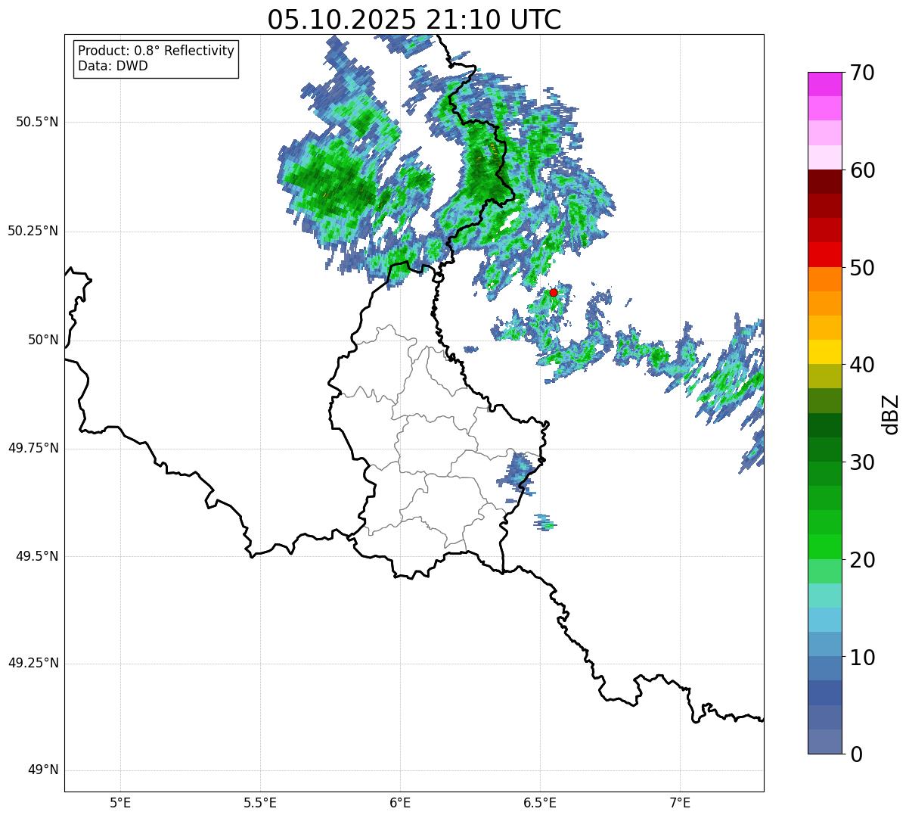Viewport: 909px width, 818px height.
Task: Click the 5.5°E longitude label
Action: pyautogui.click(x=260, y=803)
